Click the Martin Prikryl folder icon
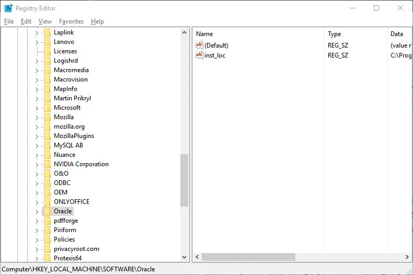The height and width of the screenshot is (275, 413). coord(47,98)
